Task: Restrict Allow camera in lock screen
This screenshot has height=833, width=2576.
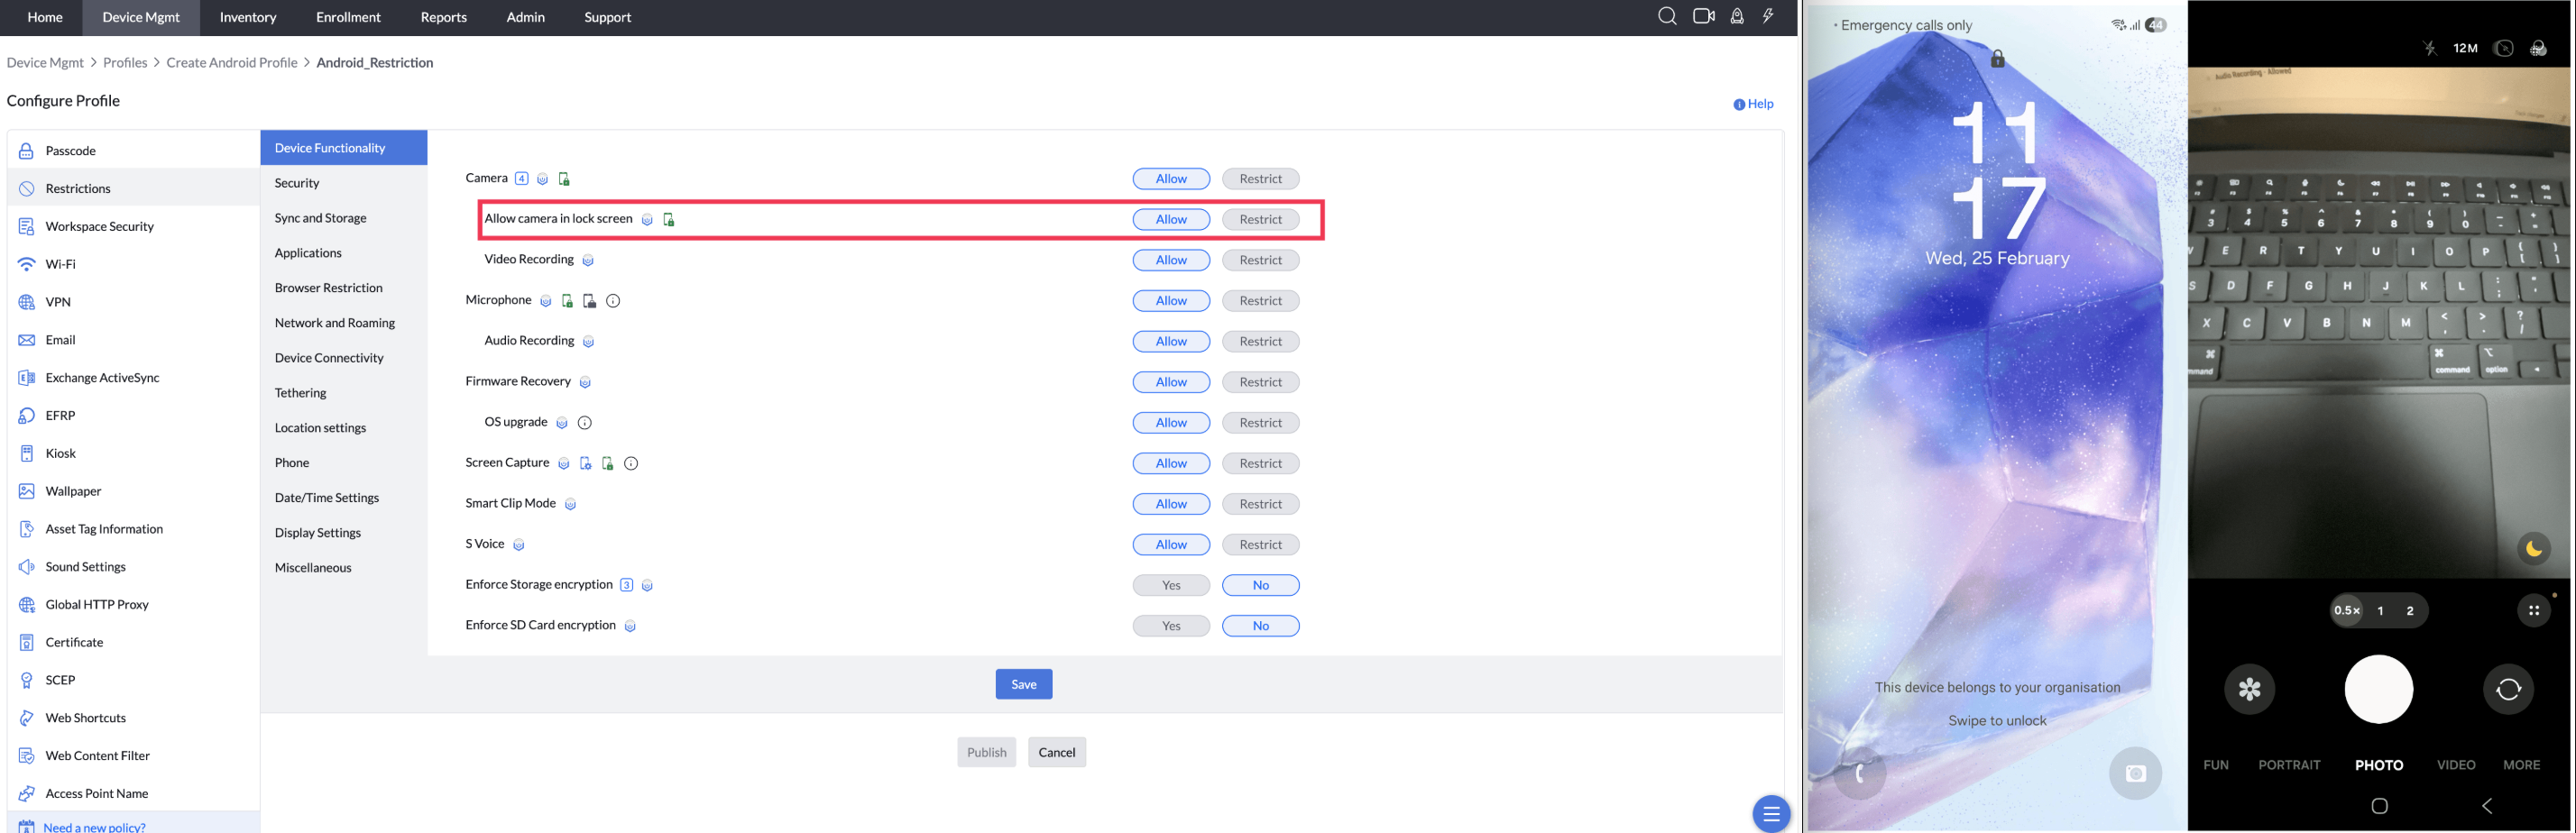Action: click(x=1260, y=220)
